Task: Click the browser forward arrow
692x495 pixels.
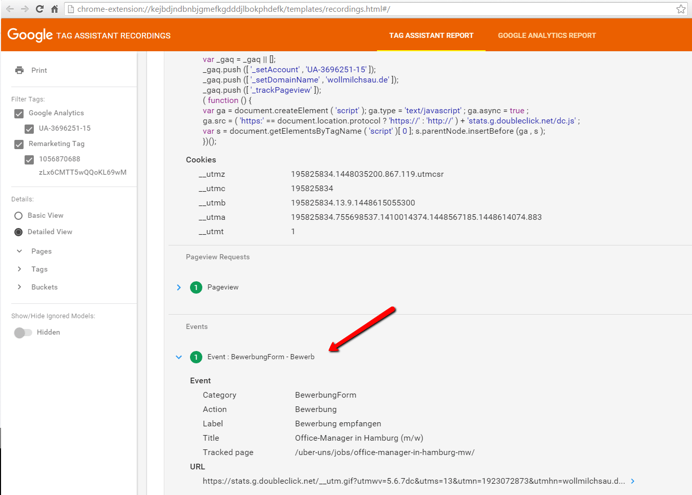Action: (x=25, y=9)
